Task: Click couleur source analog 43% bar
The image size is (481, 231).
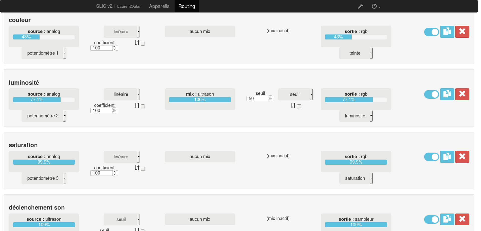Action: [44, 37]
